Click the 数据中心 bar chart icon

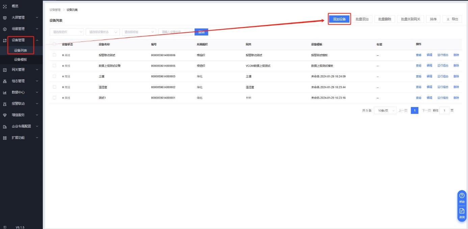point(5,93)
